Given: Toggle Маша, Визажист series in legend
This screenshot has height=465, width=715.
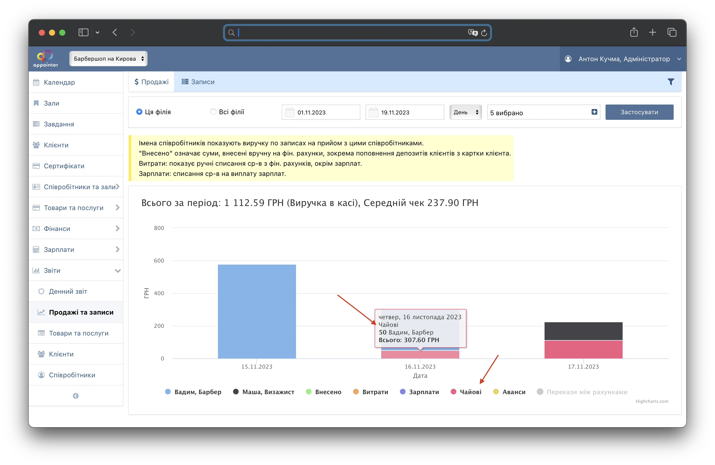Looking at the screenshot, I should click(x=264, y=392).
